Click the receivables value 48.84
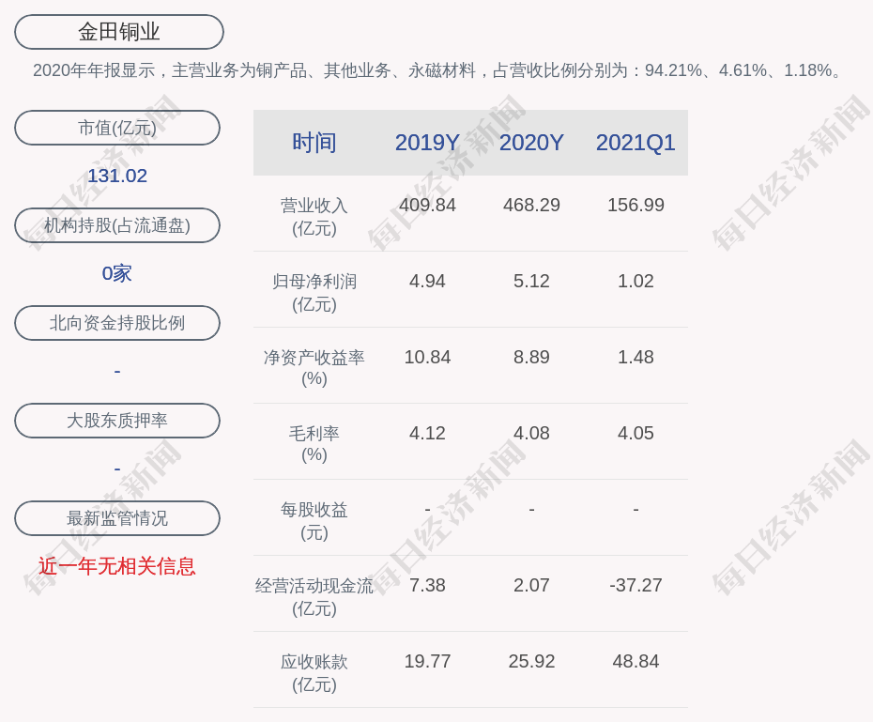Screen dimensions: 873x722 click(636, 661)
